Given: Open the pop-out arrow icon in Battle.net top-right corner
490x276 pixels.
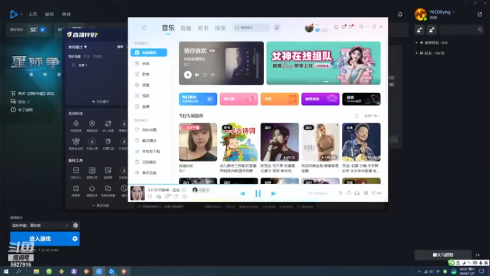Looking at the screenshot, I should (x=480, y=14).
